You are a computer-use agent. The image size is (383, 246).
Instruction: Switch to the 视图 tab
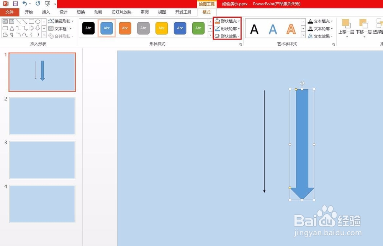click(162, 12)
